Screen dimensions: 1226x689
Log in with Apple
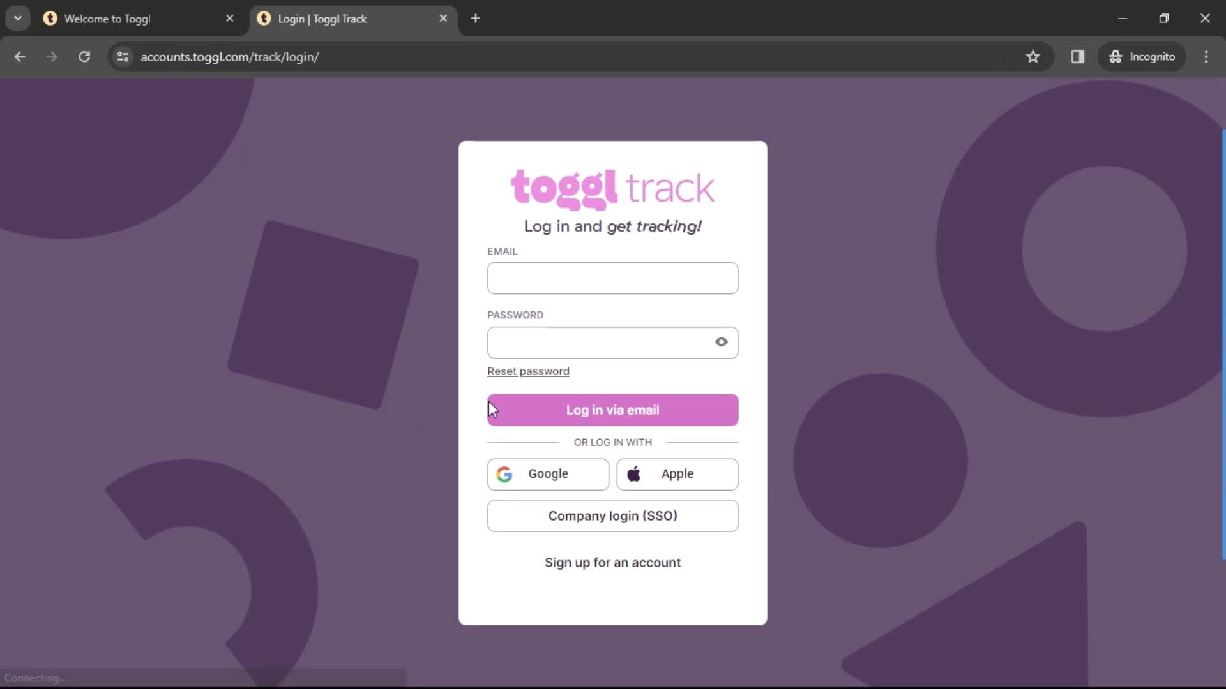(x=677, y=474)
